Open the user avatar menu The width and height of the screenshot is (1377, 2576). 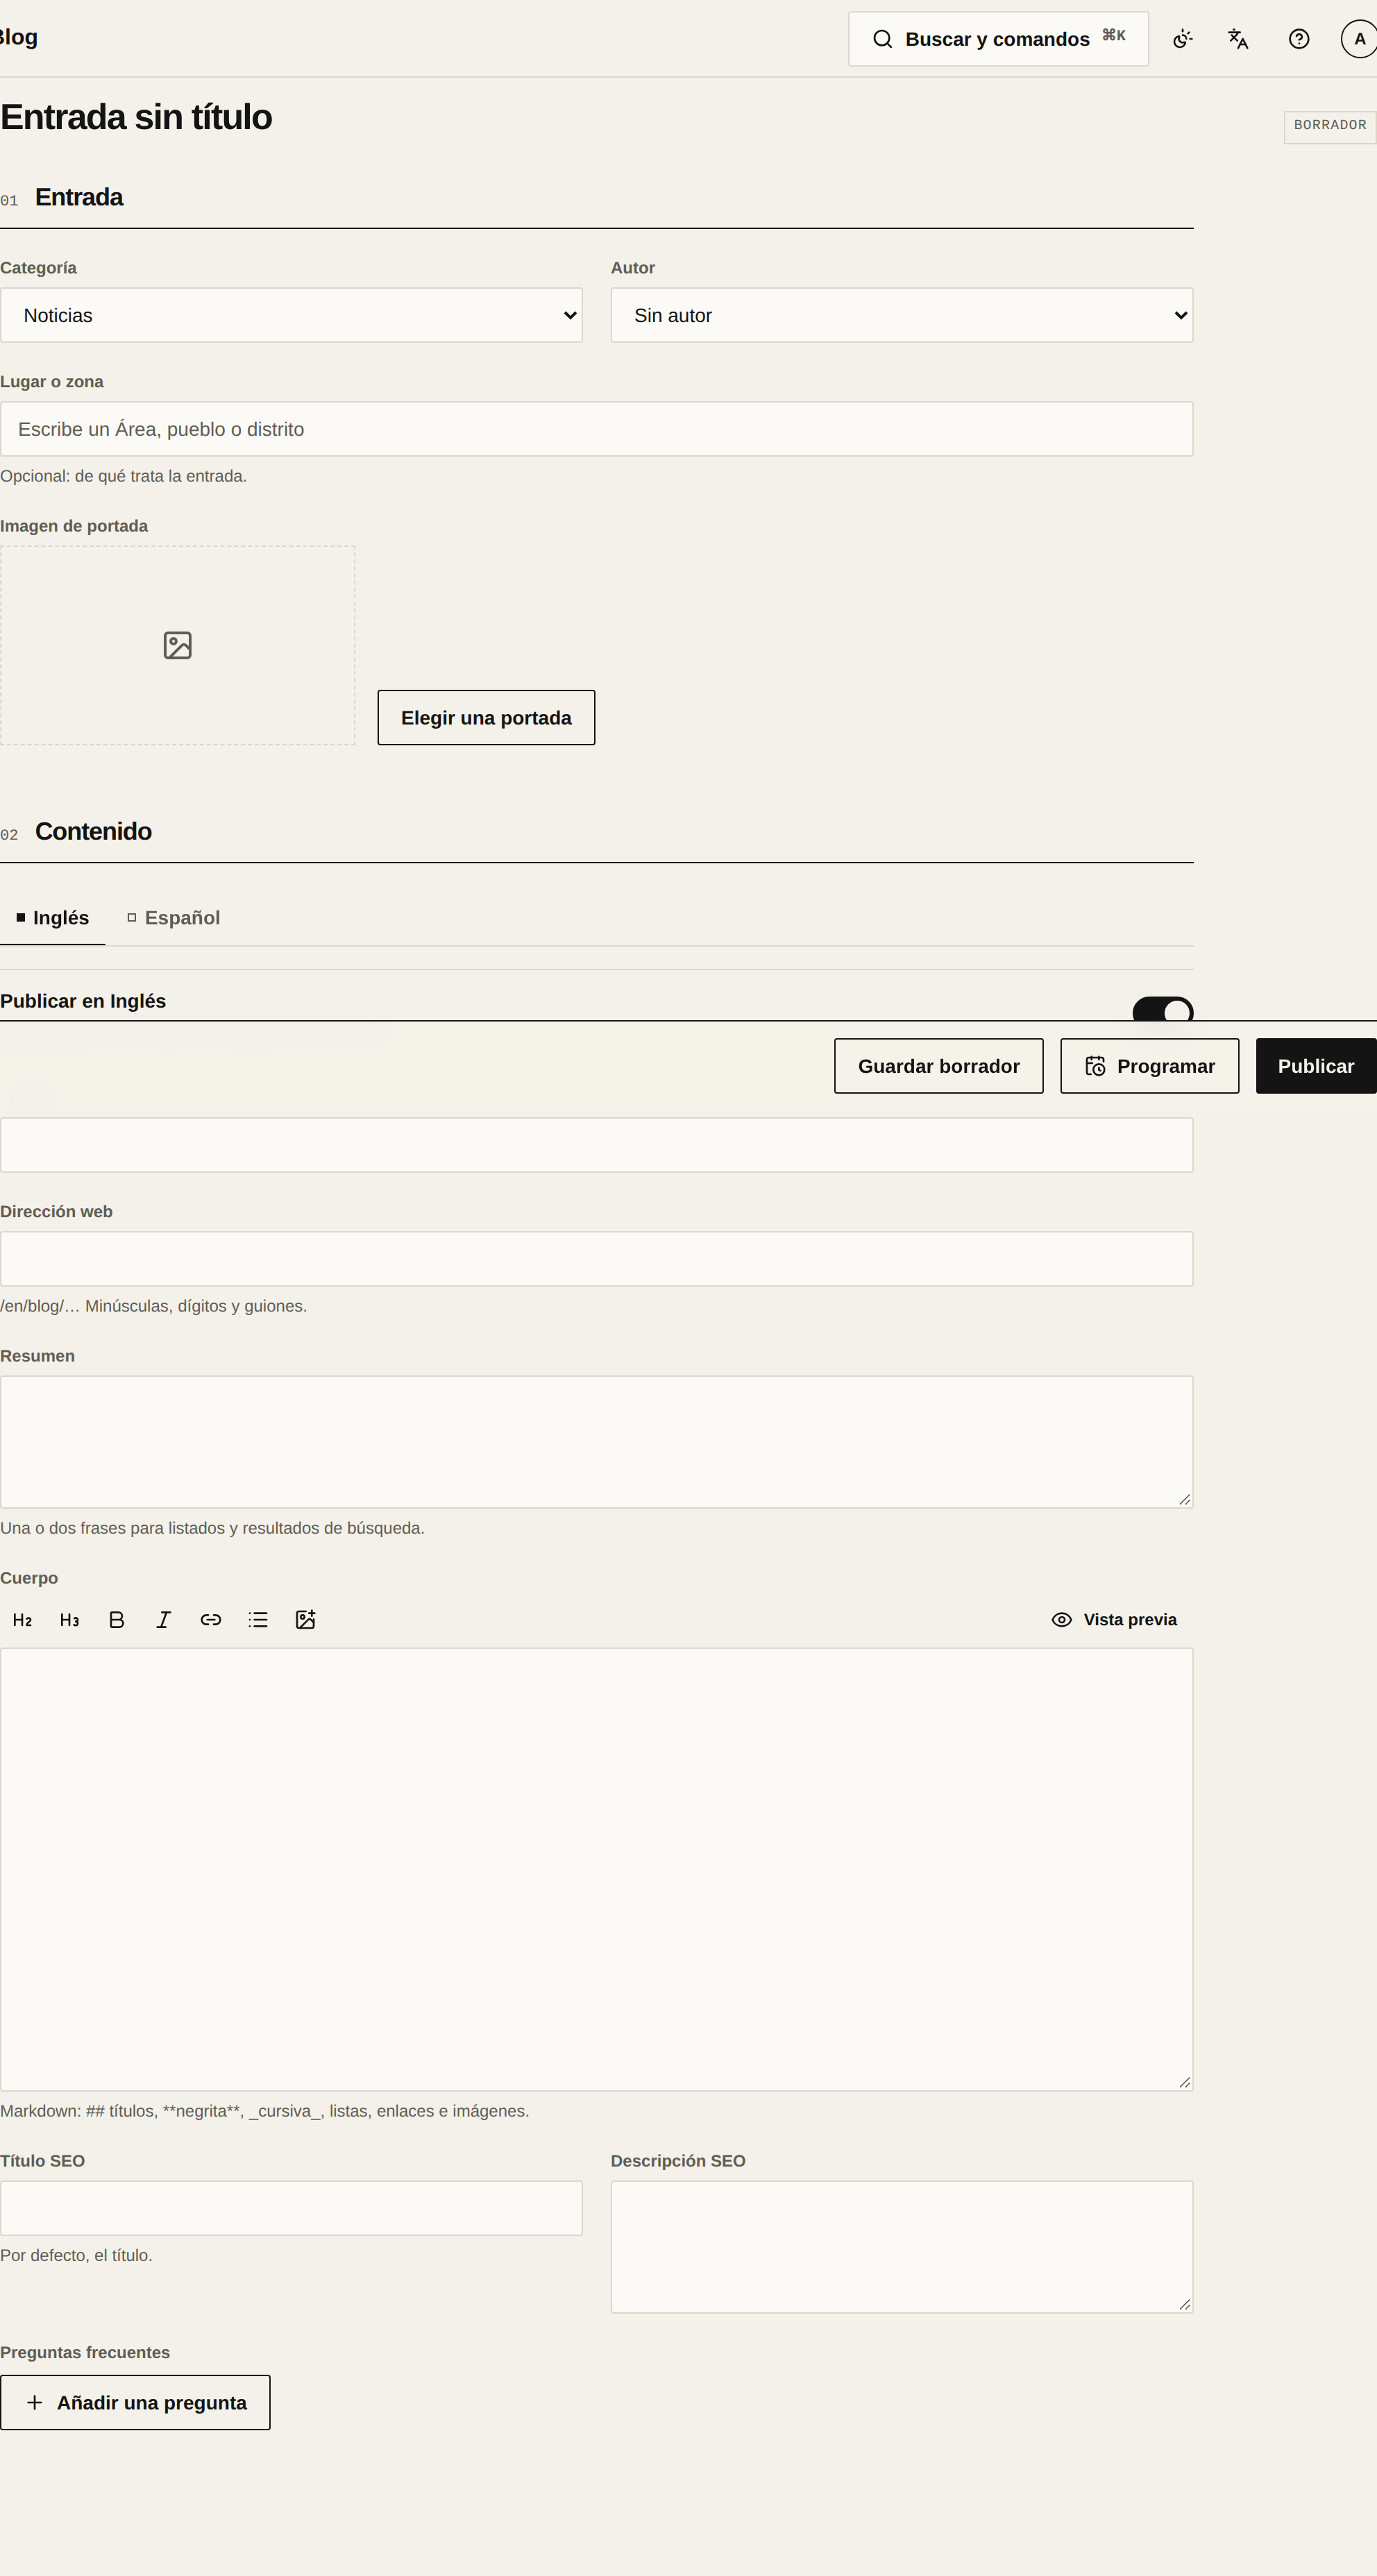pos(1358,39)
